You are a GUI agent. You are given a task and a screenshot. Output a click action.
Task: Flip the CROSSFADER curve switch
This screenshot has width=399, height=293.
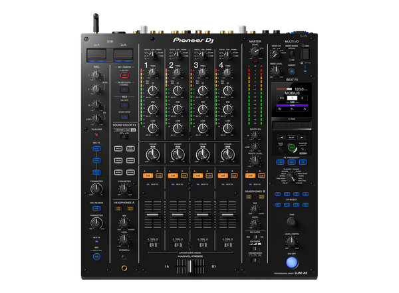tap(255, 260)
